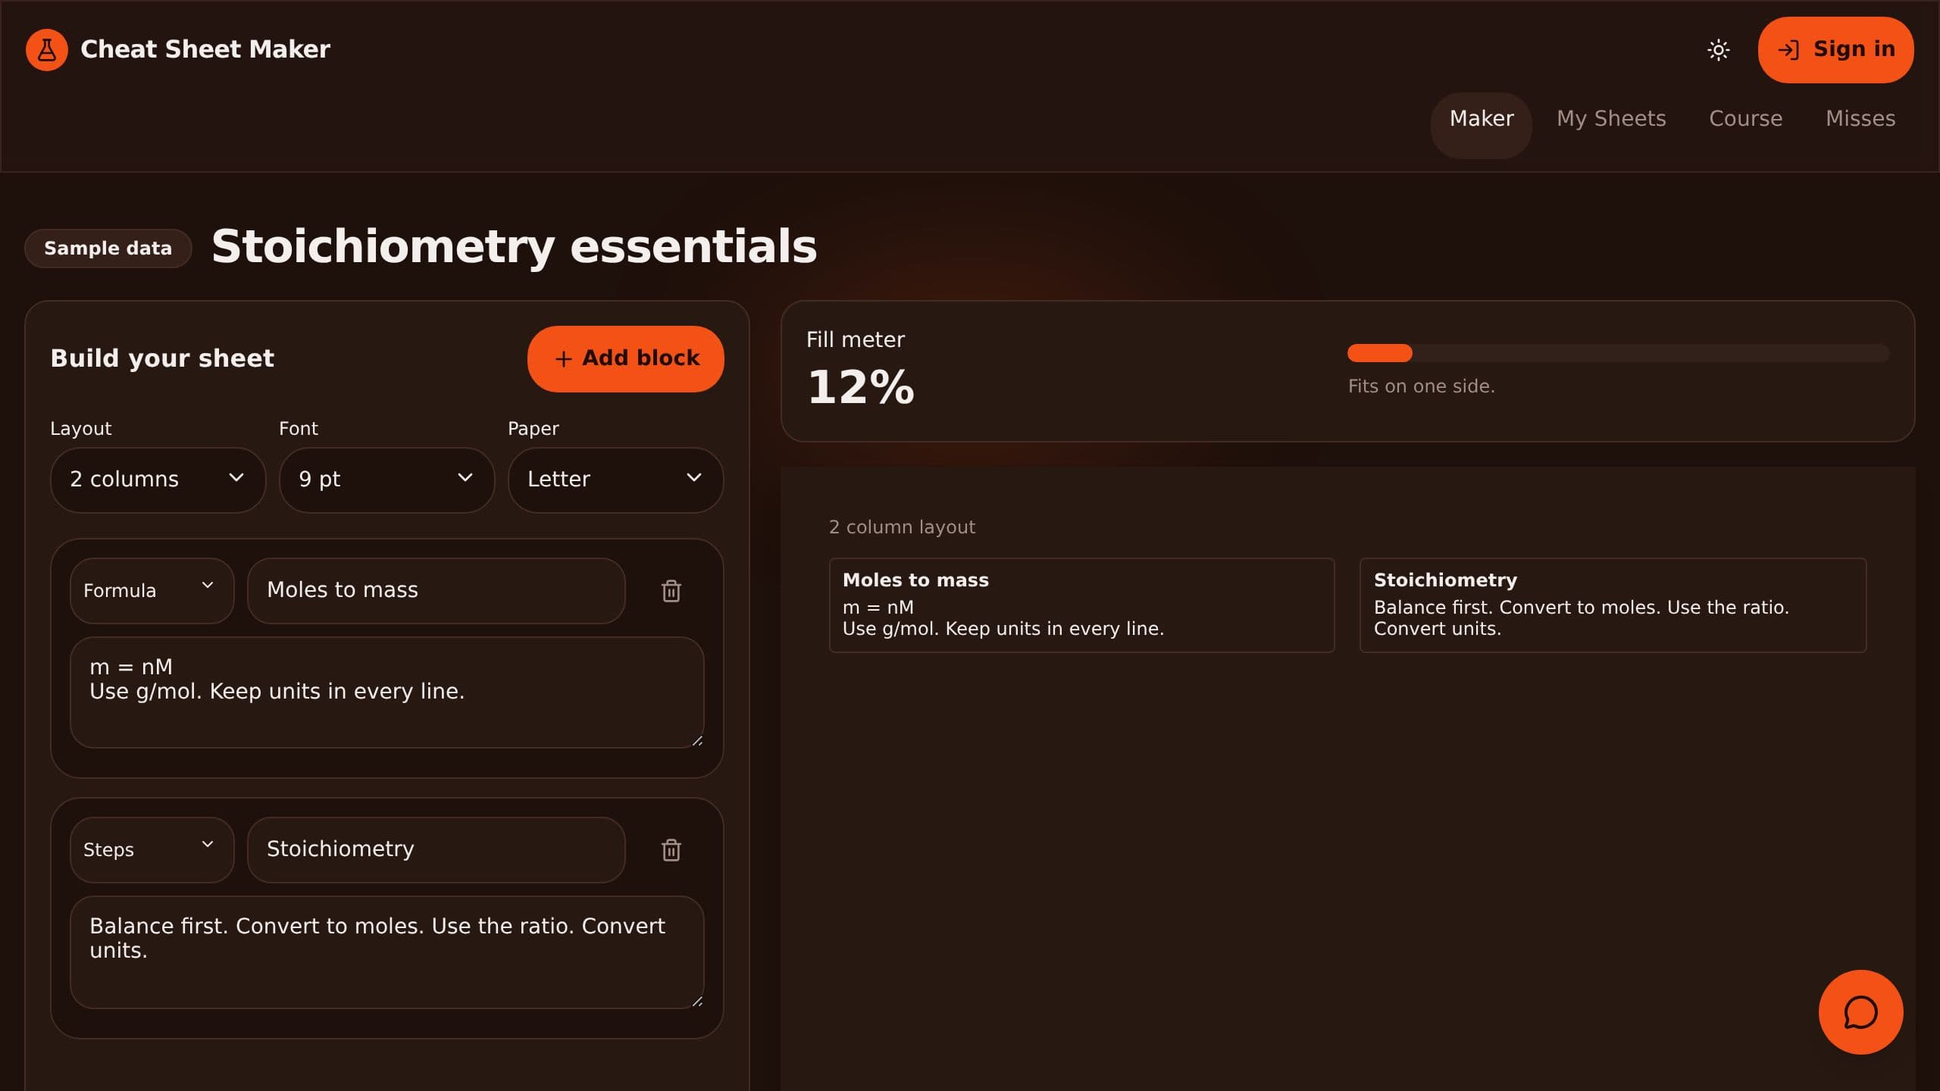Click the Fill meter progress bar
The image size is (1940, 1091).
tap(1618, 353)
